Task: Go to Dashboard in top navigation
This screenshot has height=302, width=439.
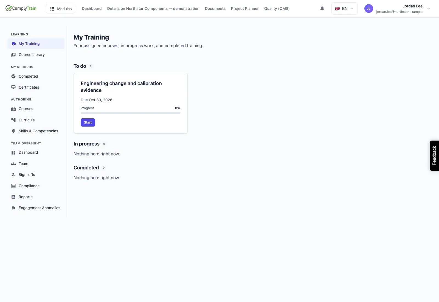Action: point(92,9)
